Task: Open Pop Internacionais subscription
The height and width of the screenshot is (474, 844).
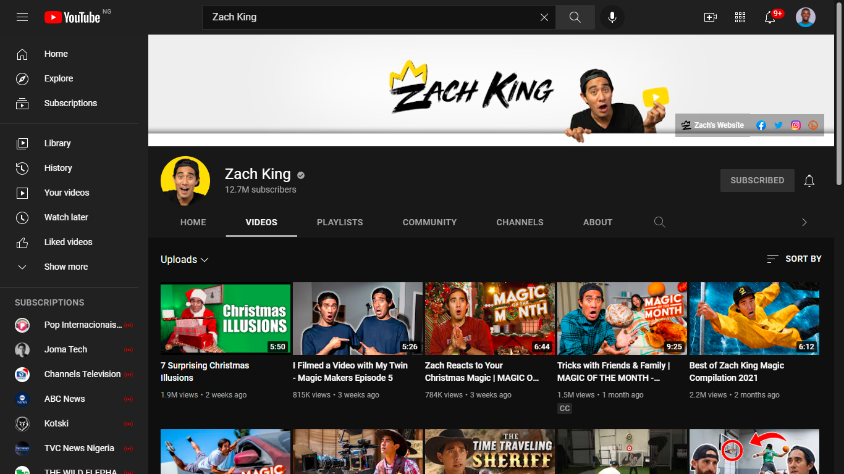Action: (x=74, y=325)
